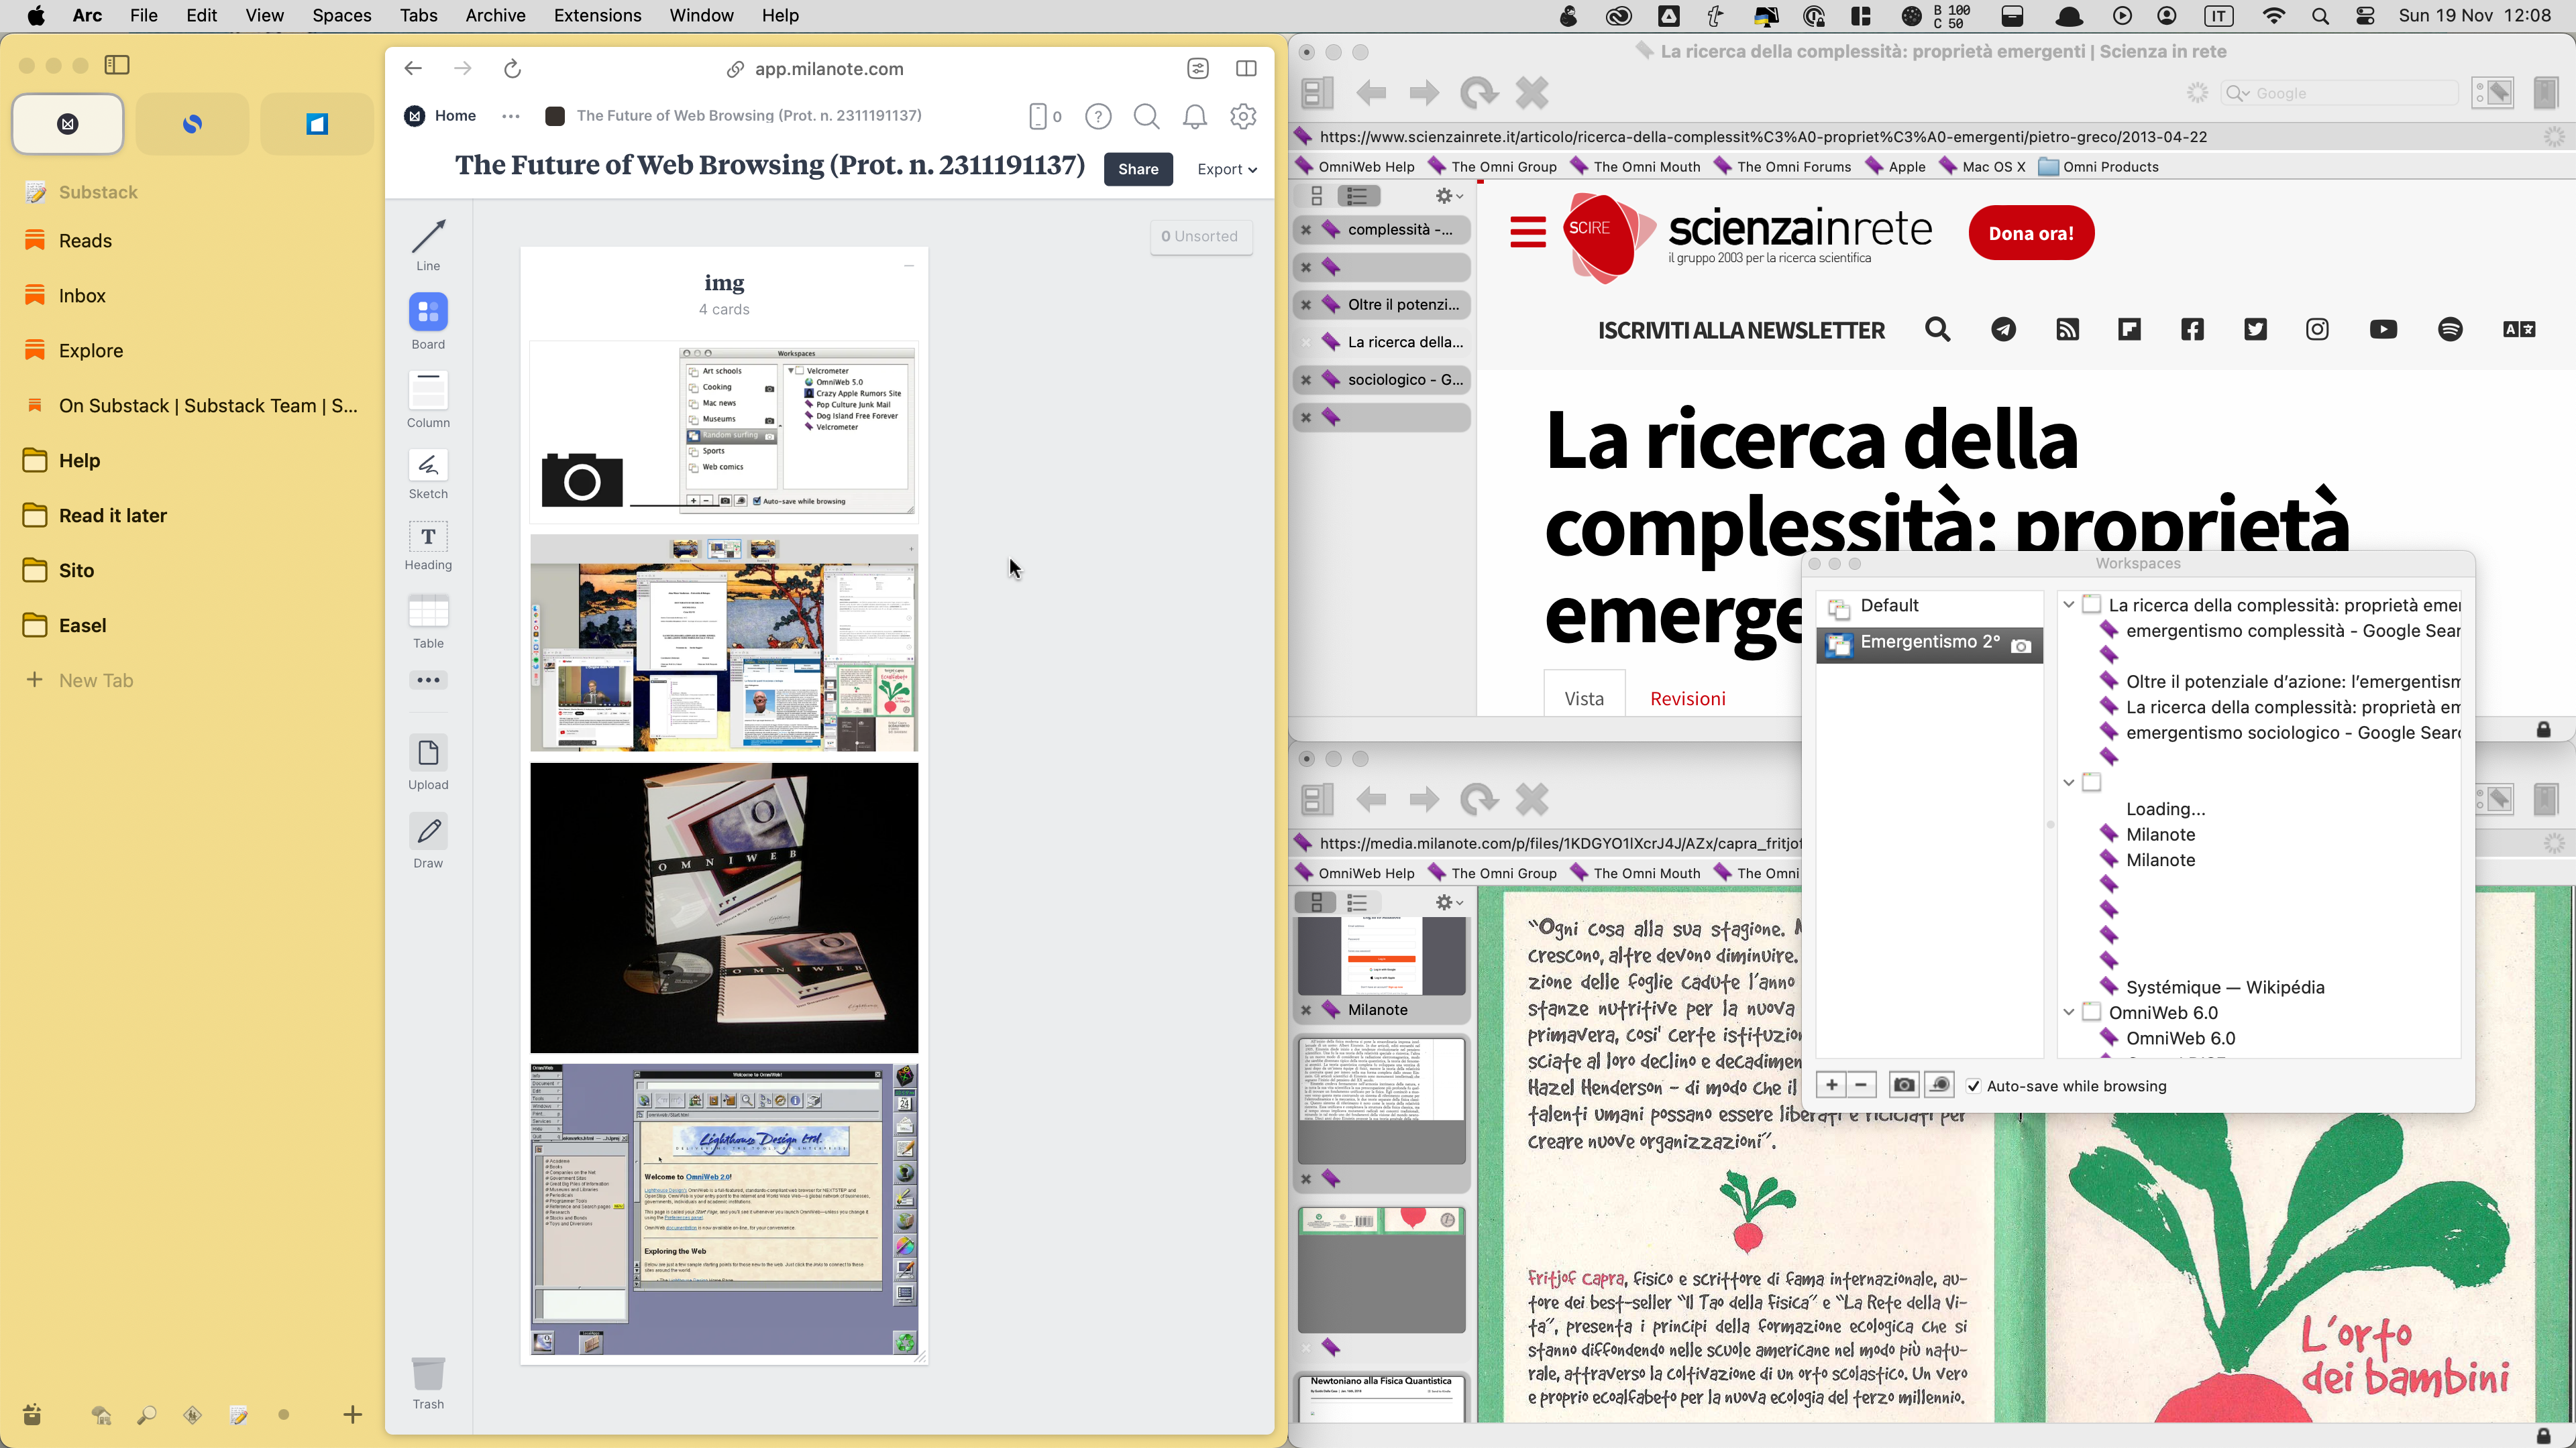Select the Draw pencil tool

[x=428, y=831]
